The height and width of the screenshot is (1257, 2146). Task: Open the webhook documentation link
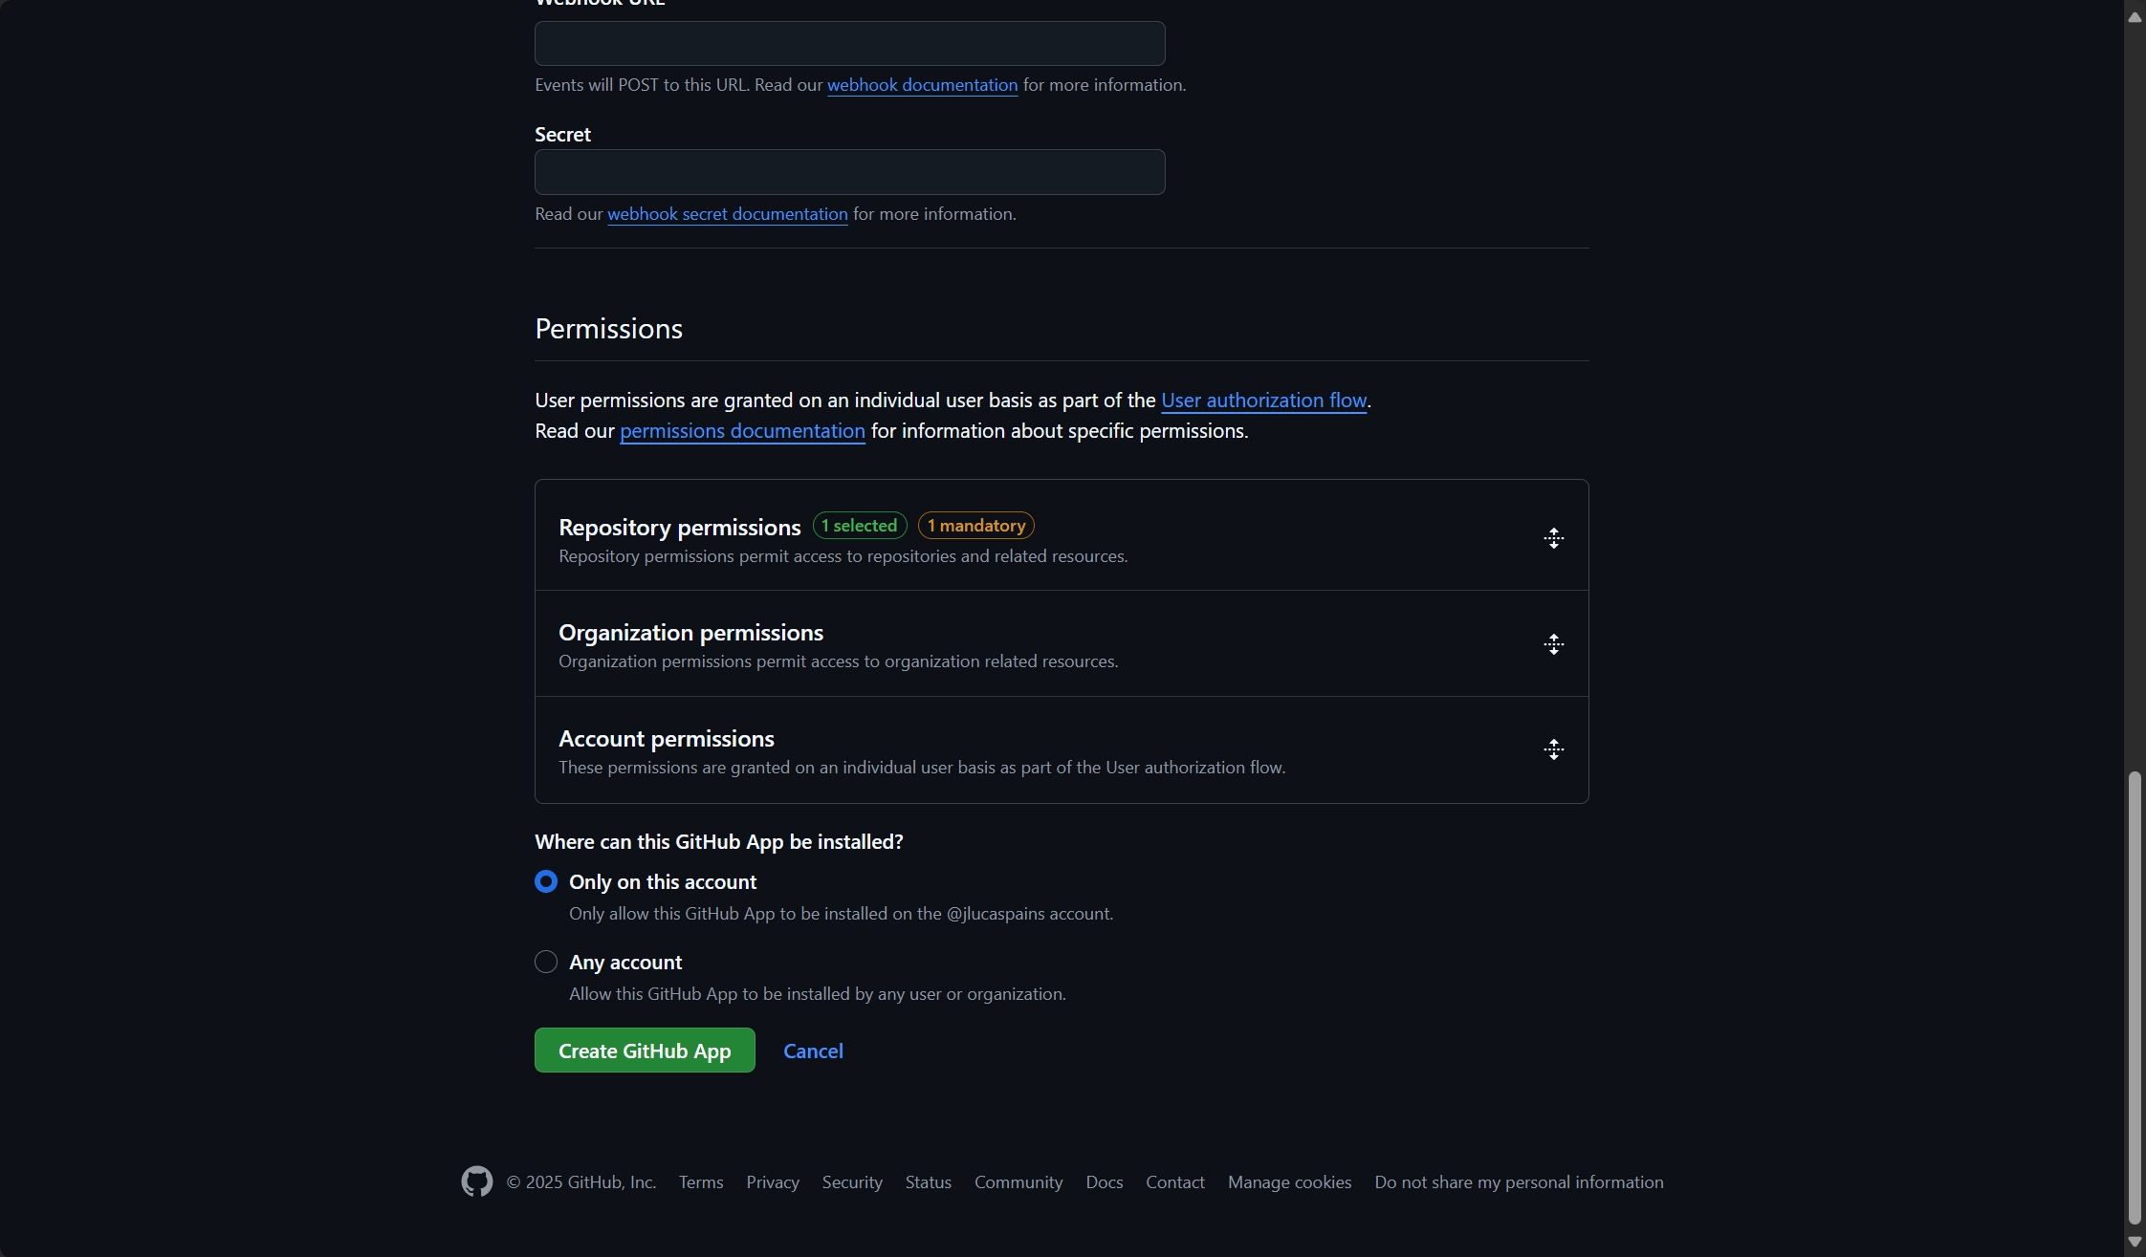(x=922, y=85)
